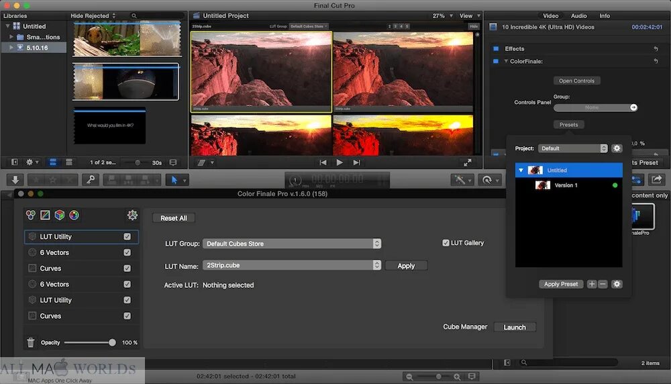The height and width of the screenshot is (384, 671).
Task: Select the Curves tool icon in Color Finale
Action: pos(45,215)
